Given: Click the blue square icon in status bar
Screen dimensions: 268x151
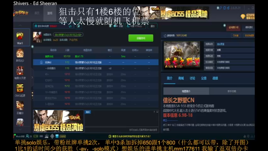Looking at the screenshot, I should (57, 136).
